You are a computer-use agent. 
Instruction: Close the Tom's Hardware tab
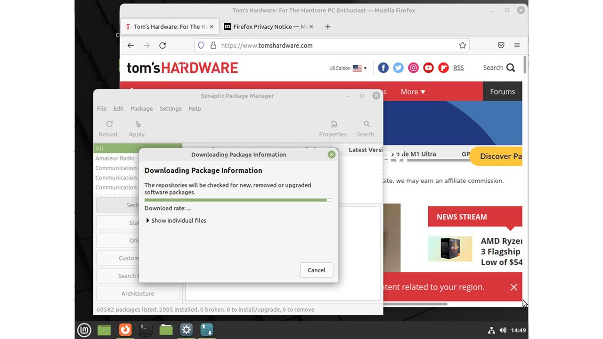pyautogui.click(x=212, y=27)
